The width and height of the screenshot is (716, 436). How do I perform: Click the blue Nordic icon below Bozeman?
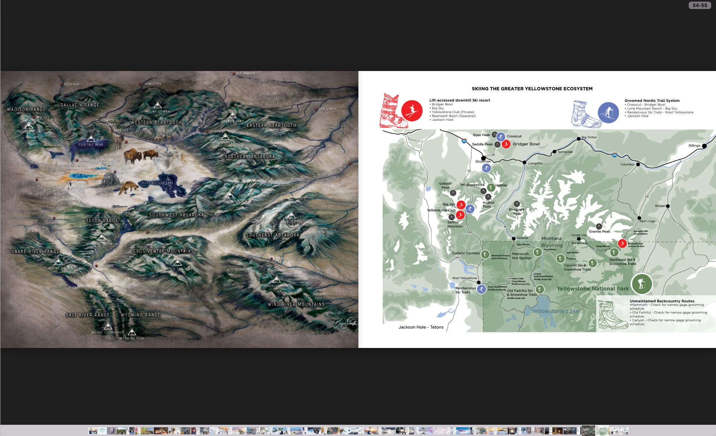click(486, 168)
